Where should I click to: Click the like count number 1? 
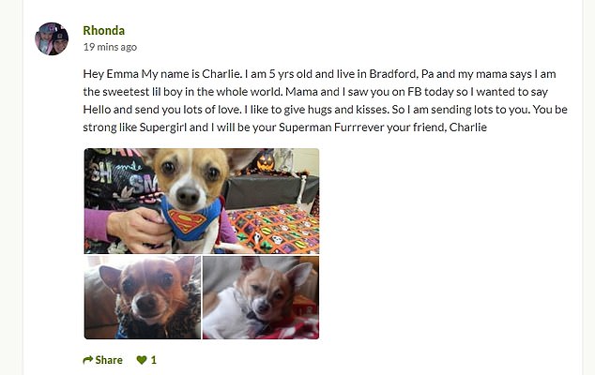[x=154, y=360]
